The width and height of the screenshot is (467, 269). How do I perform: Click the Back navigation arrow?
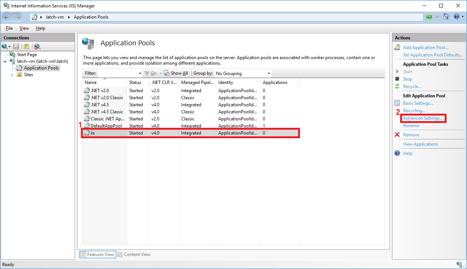[x=7, y=17]
